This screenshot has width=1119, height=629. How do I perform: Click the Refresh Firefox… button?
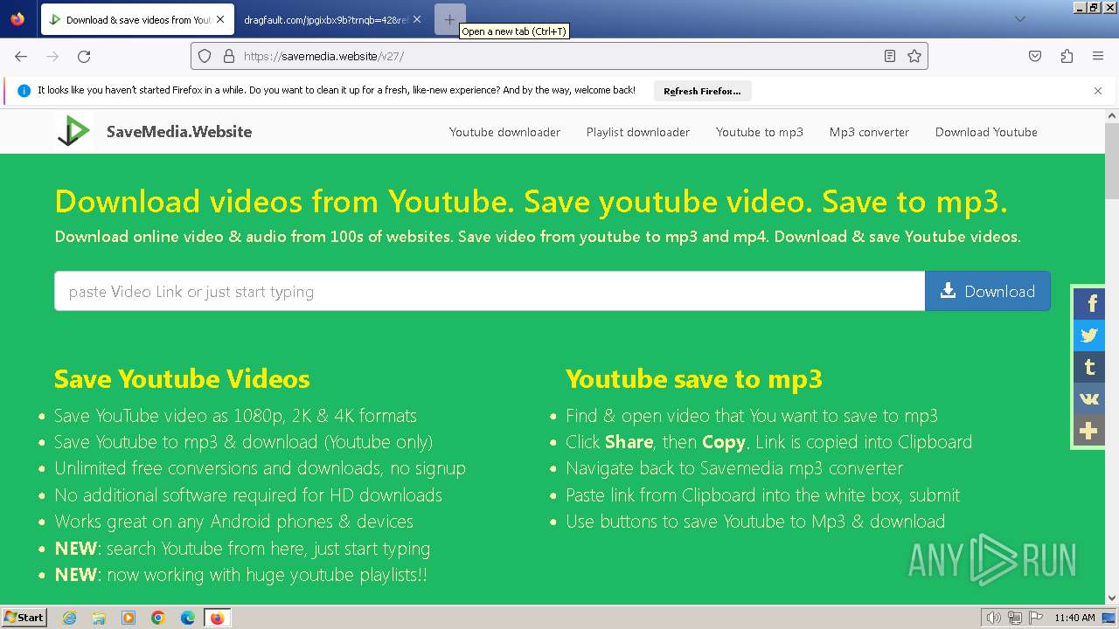point(702,91)
